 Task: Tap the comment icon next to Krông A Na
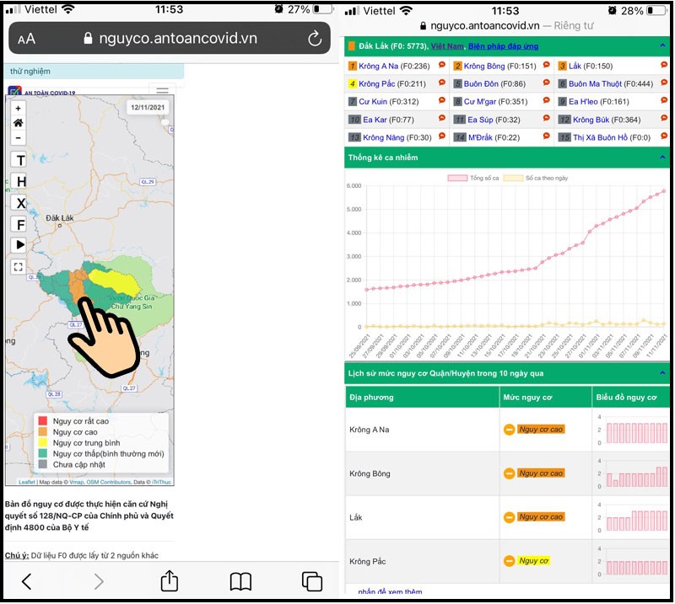[441, 65]
